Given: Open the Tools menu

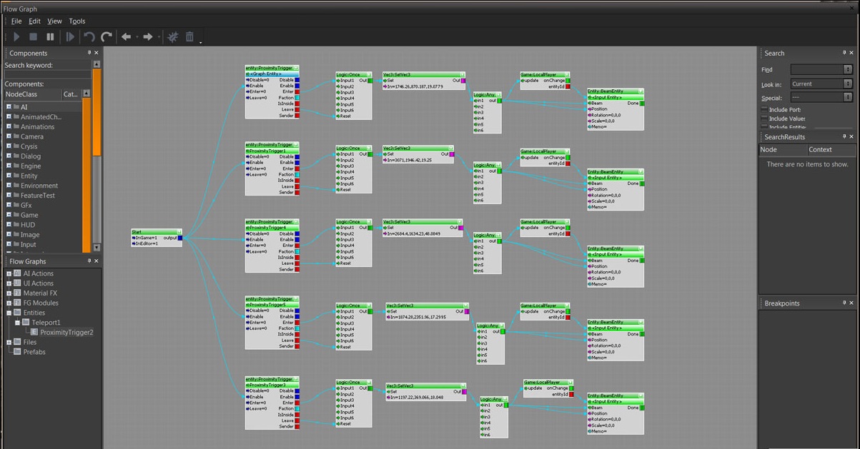Looking at the screenshot, I should click(77, 21).
